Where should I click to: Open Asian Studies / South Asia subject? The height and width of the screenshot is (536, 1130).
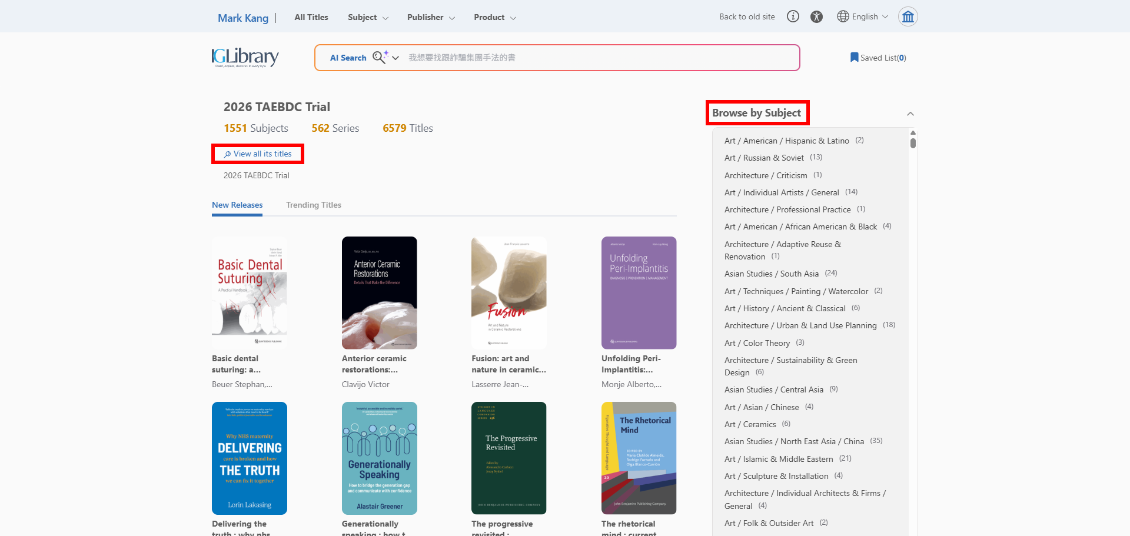[x=771, y=274]
